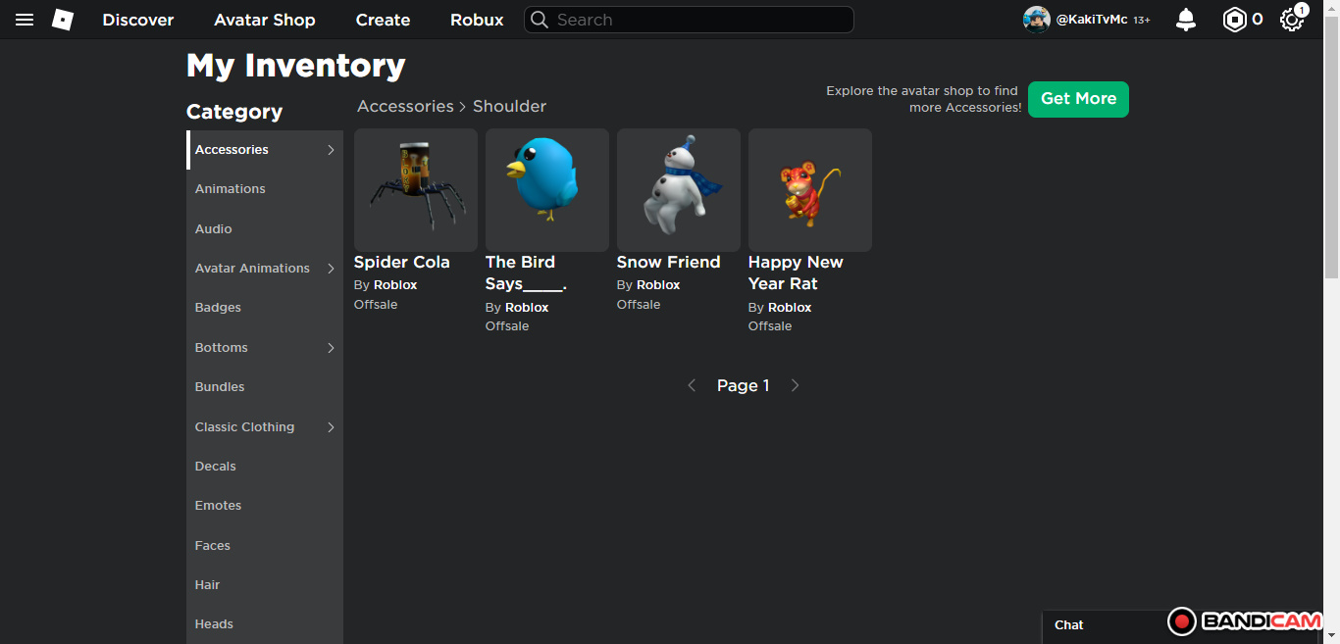Open the notifications bell
Image resolution: width=1340 pixels, height=644 pixels.
1186,20
